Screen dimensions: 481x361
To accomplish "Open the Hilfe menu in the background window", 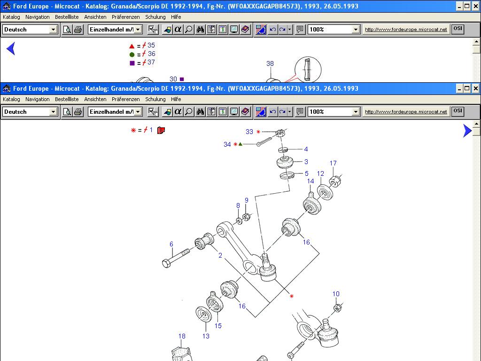I will tap(176, 17).
